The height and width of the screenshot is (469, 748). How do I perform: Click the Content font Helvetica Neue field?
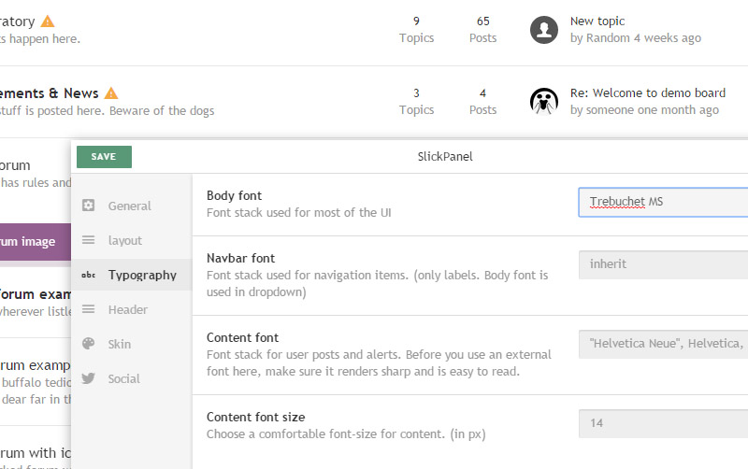664,344
